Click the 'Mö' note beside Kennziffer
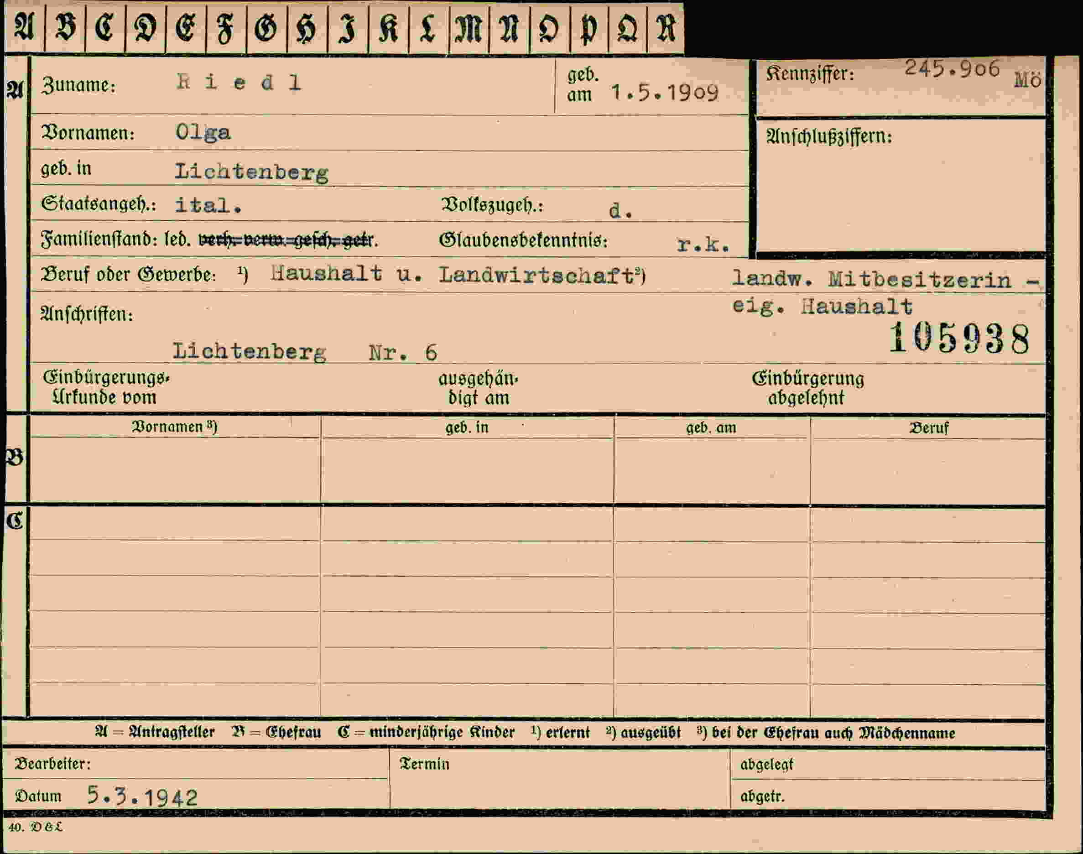The height and width of the screenshot is (854, 1083). coord(1027,80)
